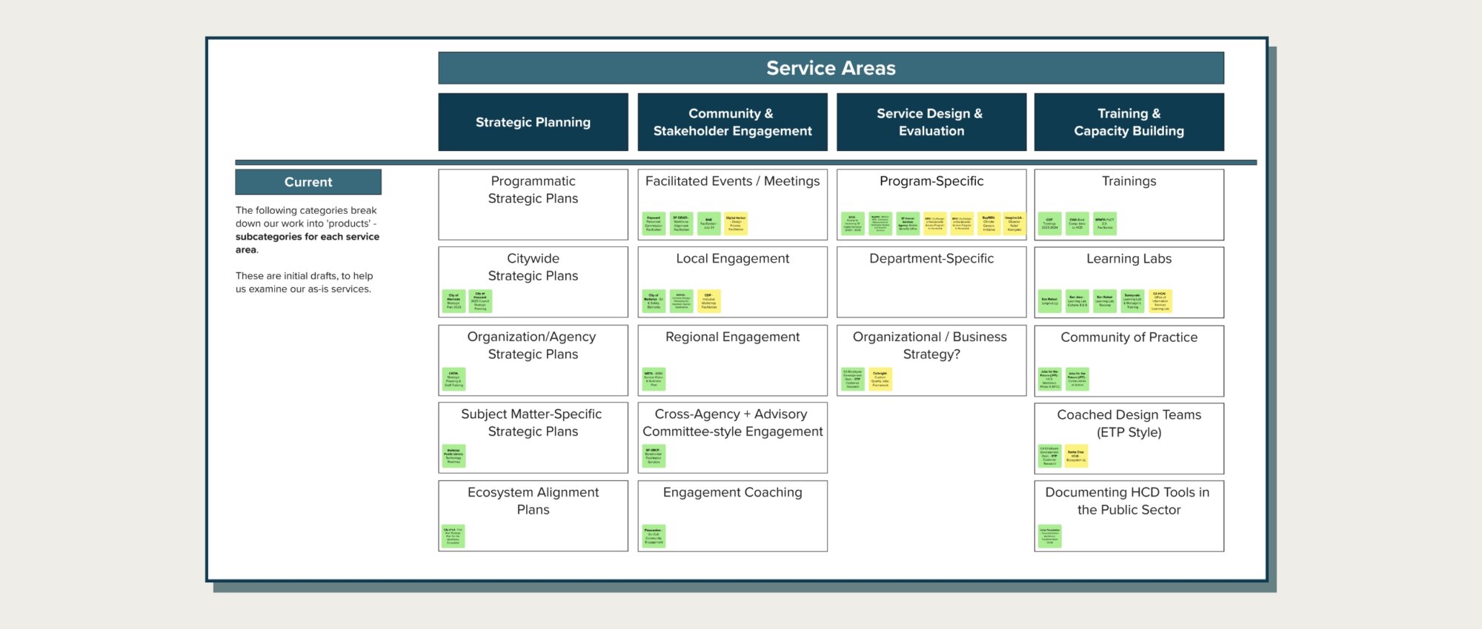Select the Citywide Strategic Plans heading
This screenshot has width=1482, height=629.
click(533, 266)
